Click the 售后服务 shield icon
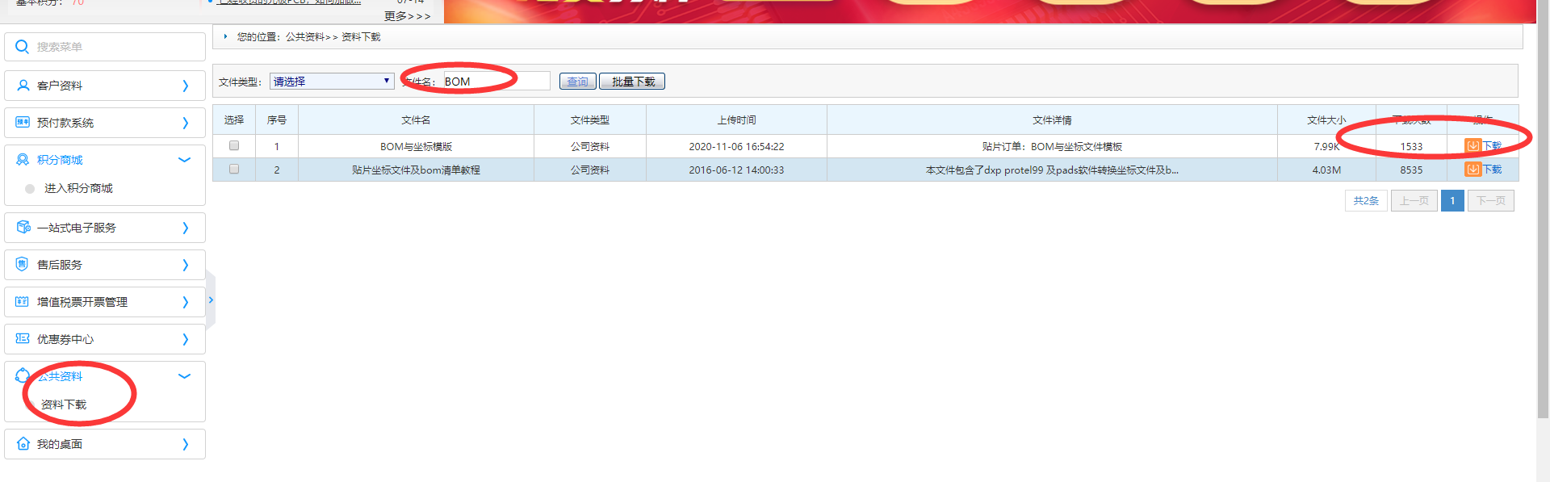Image resolution: width=1550 pixels, height=482 pixels. coord(23,265)
